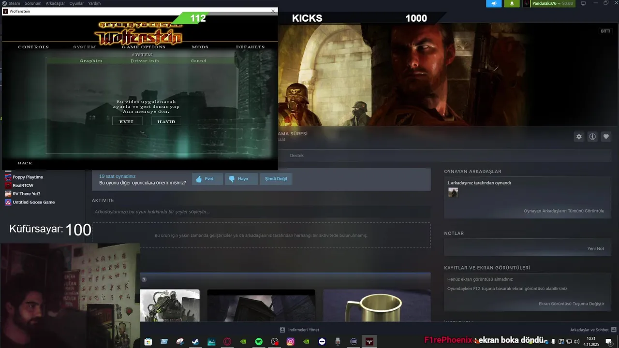The image size is (619, 348).
Task: Open GAME OPTIONS in Wolfenstein
Action: (x=144, y=47)
